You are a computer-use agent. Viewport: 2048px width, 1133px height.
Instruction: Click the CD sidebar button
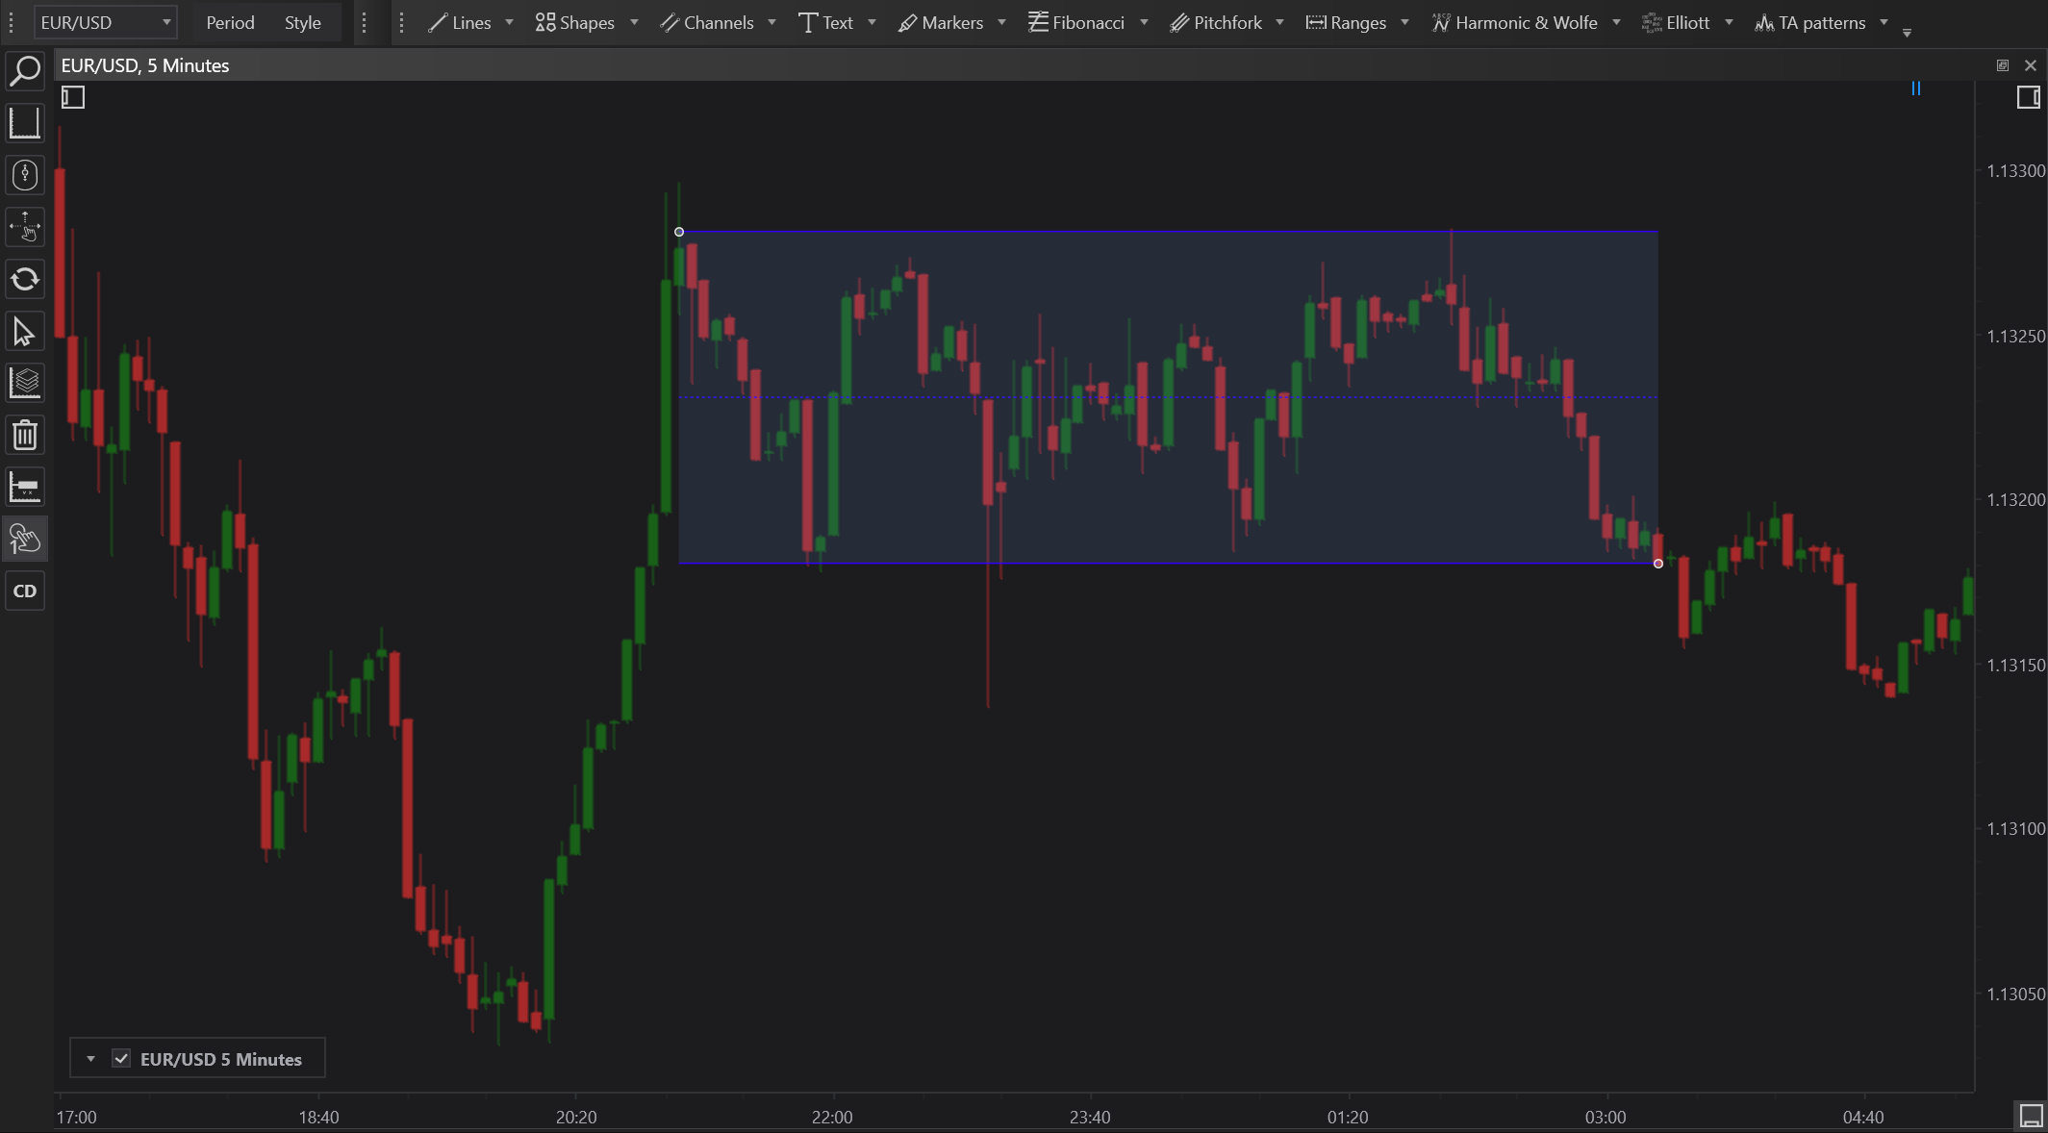coord(25,591)
